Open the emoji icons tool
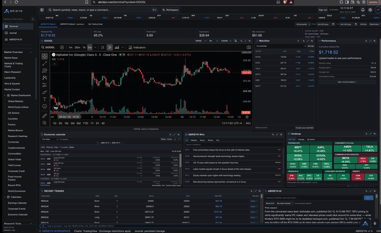The height and width of the screenshot is (233, 381). click(44, 106)
